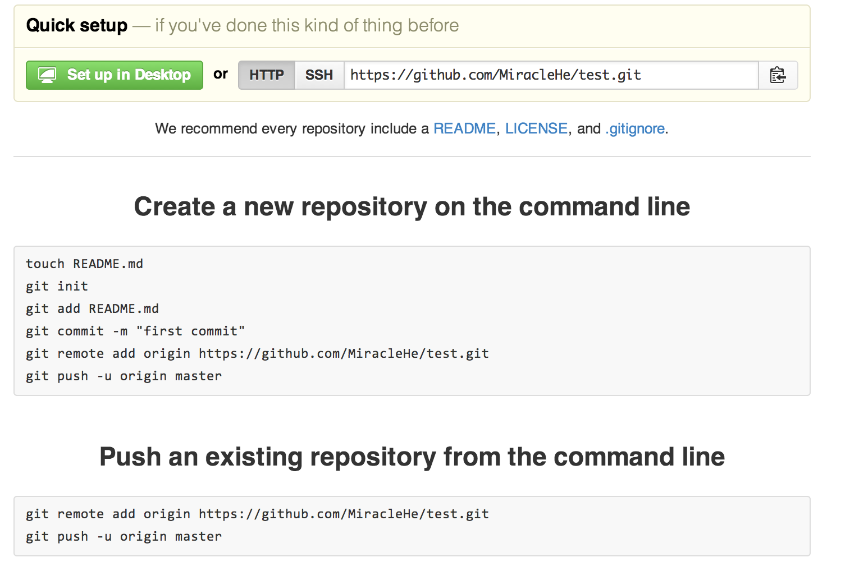
Task: Click into the repository clone URL field
Action: point(550,75)
